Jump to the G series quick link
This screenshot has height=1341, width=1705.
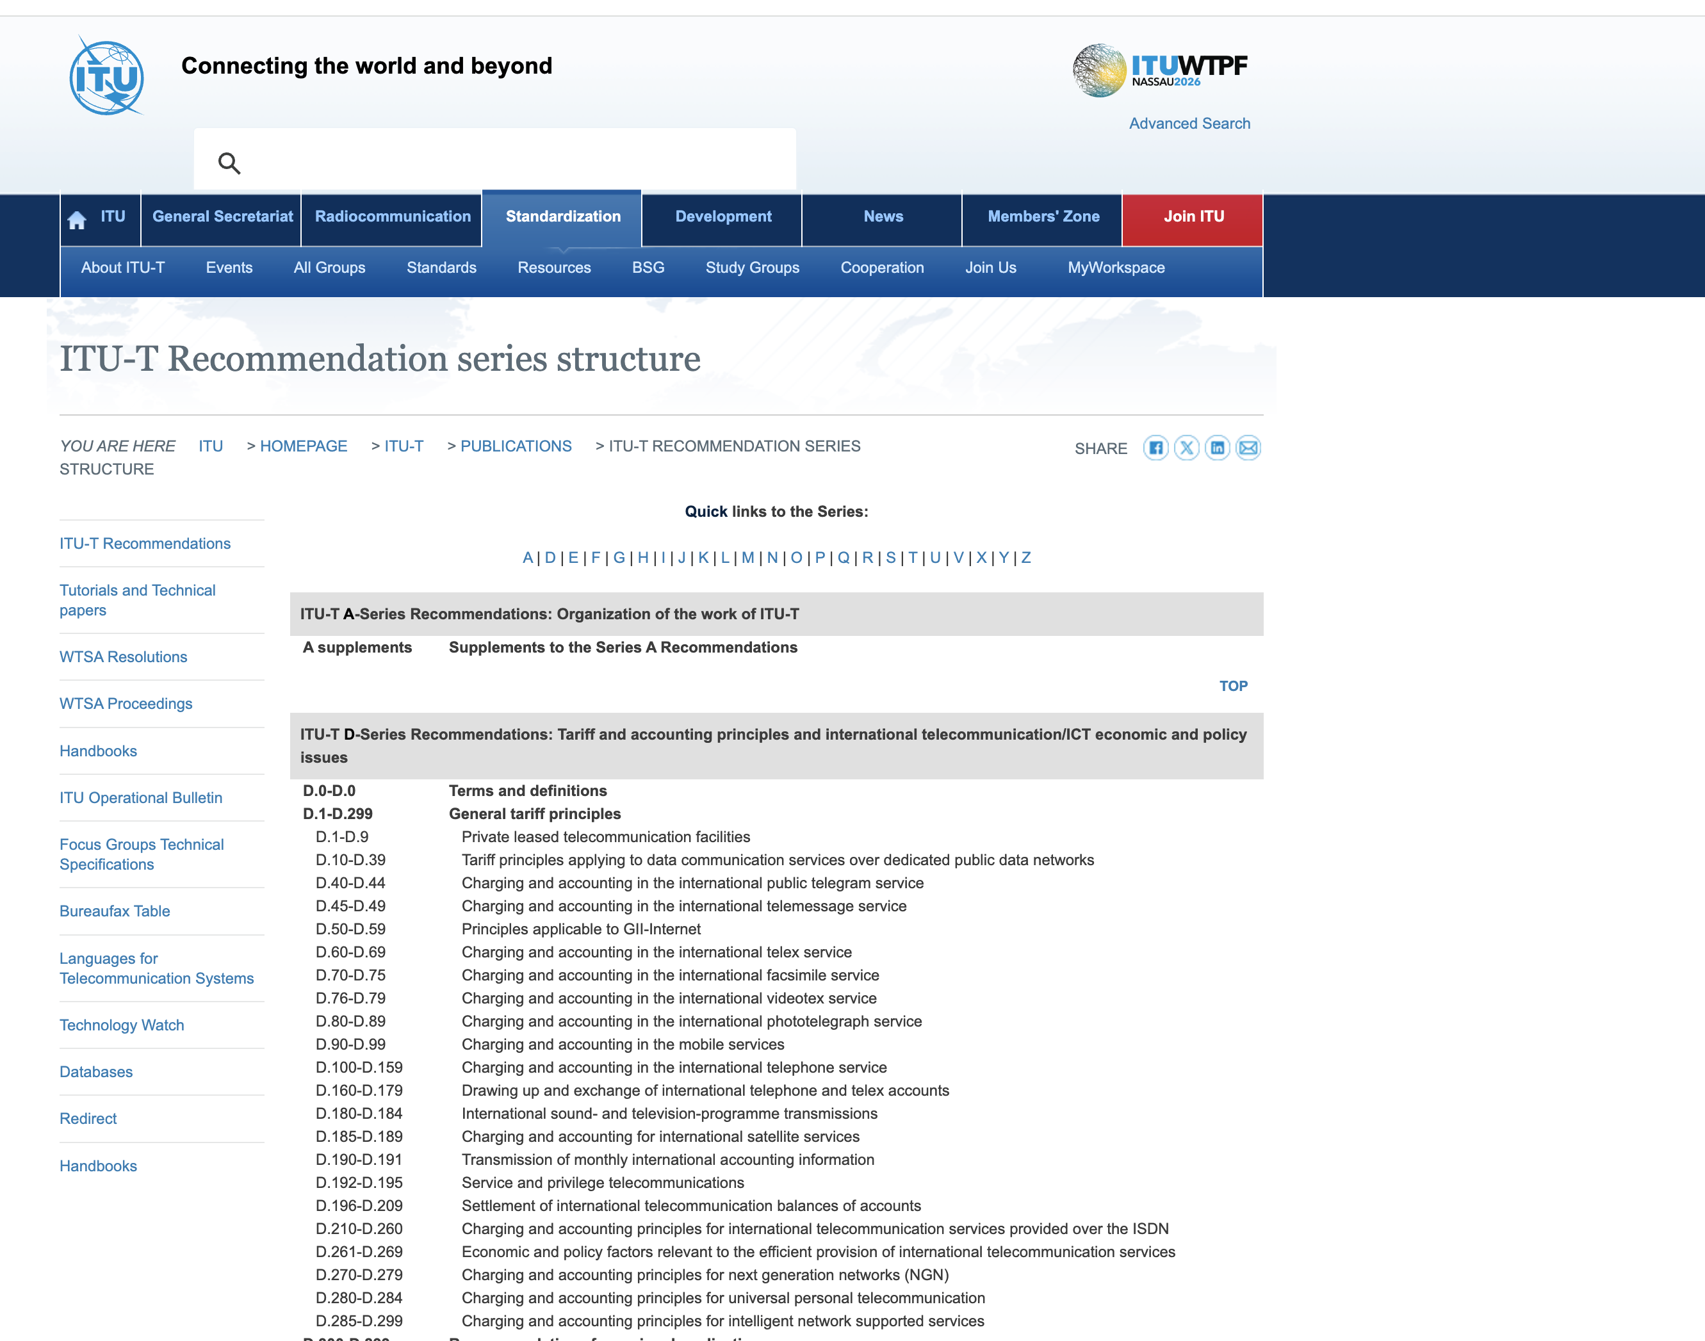[619, 557]
